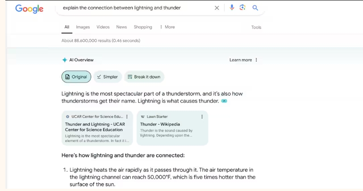Switch to the Videos tab
Image resolution: width=363 pixels, height=191 pixels.
(103, 27)
